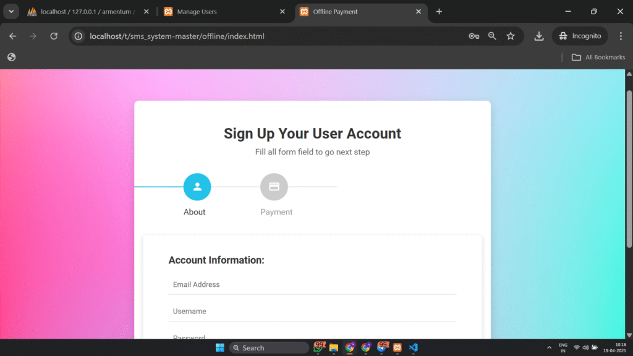The width and height of the screenshot is (633, 356).
Task: Click the Incognito indicator button
Action: pos(580,36)
